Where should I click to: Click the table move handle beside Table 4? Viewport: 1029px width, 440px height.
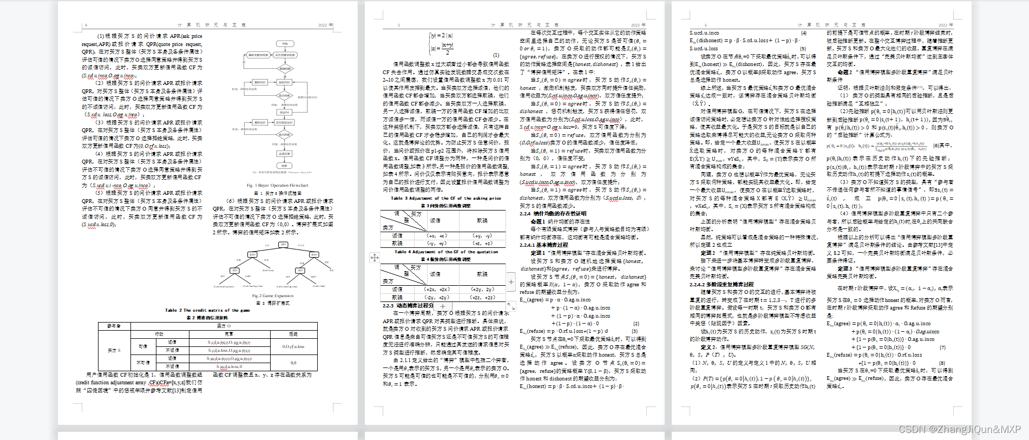click(x=375, y=258)
